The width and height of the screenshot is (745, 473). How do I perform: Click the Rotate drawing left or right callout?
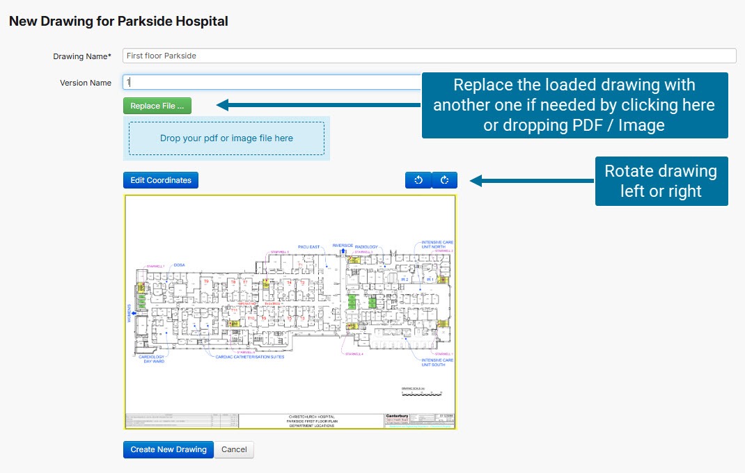pos(661,181)
